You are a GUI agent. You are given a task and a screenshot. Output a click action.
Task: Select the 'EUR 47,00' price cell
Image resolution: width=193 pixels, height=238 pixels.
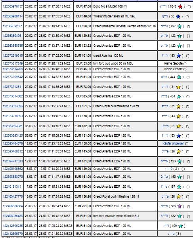pos(84,6)
